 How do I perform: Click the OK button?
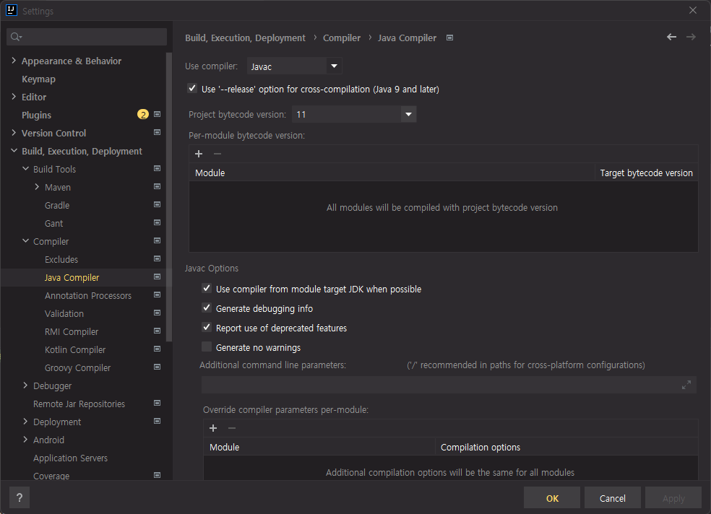[x=552, y=498]
